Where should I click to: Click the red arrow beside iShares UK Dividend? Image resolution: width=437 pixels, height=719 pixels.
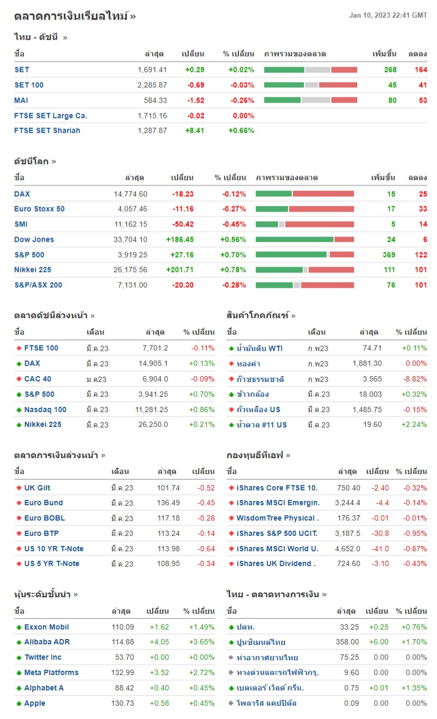tap(231, 563)
